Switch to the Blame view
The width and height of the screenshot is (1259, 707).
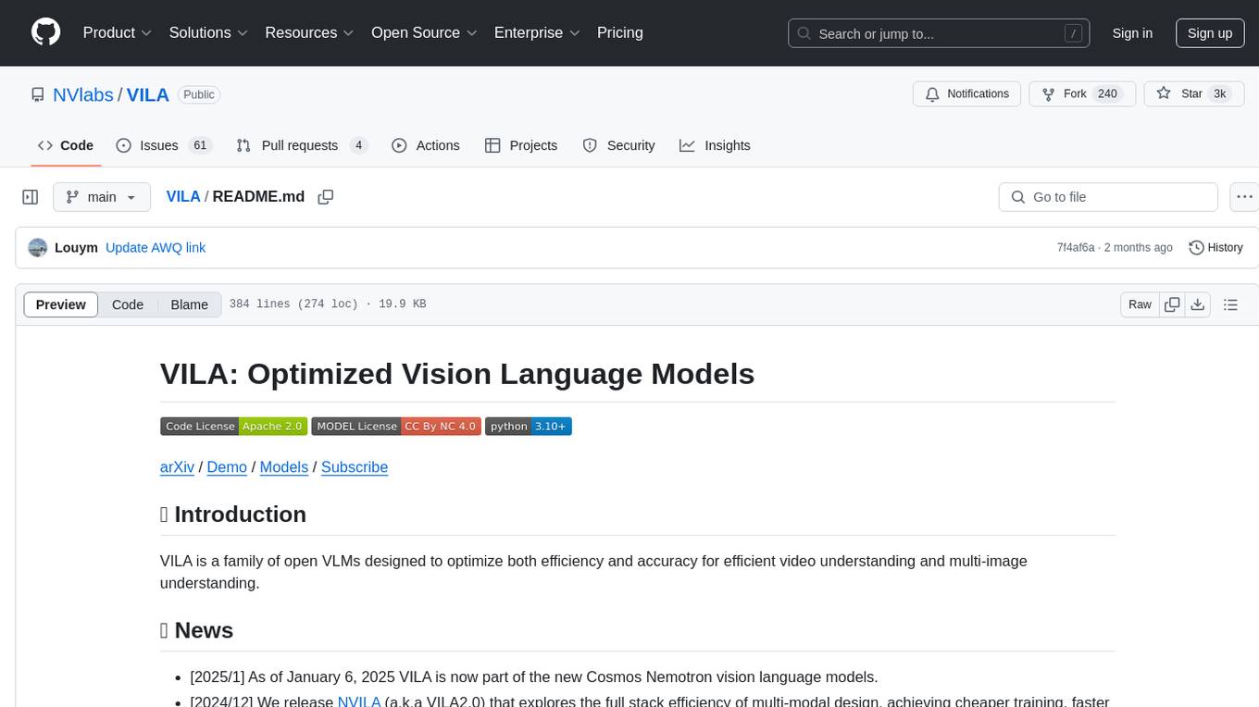point(189,304)
